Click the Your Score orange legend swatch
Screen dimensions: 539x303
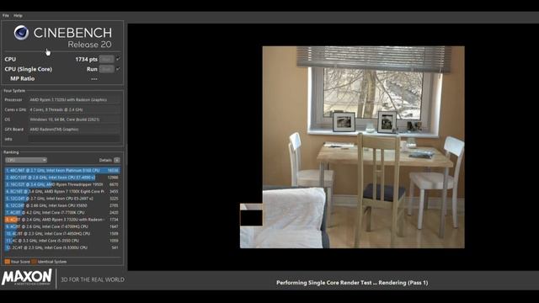click(8, 262)
